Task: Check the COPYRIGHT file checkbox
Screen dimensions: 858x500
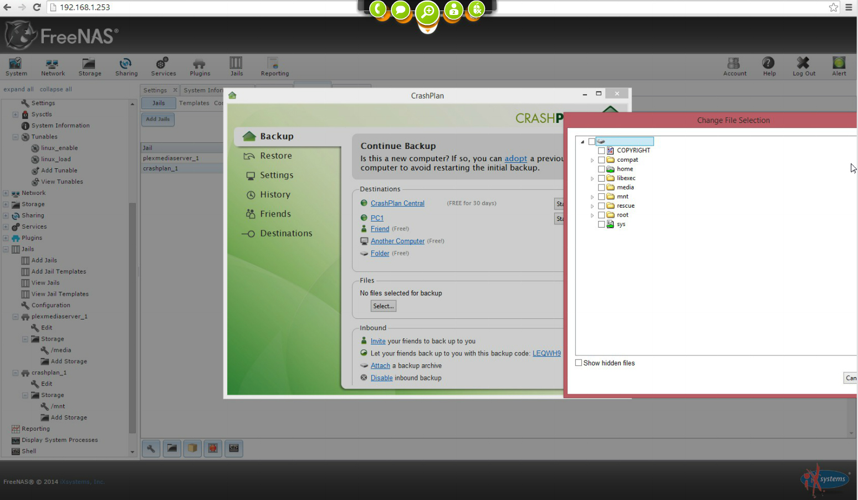Action: tap(601, 151)
